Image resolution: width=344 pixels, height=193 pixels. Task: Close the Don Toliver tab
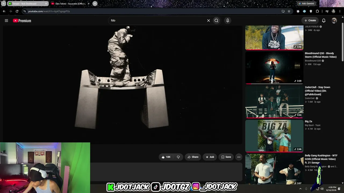(89, 4)
